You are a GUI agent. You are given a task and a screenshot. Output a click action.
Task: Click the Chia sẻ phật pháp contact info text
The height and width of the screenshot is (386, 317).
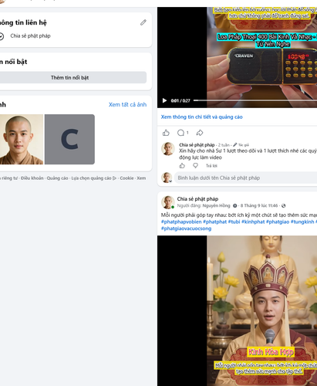pyautogui.click(x=30, y=36)
